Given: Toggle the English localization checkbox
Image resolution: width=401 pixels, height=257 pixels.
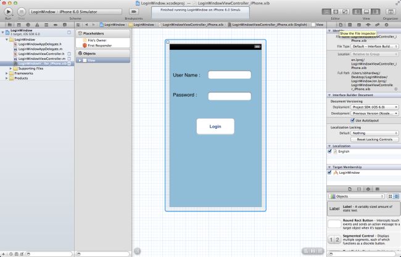Looking at the screenshot, I should 329,151.
